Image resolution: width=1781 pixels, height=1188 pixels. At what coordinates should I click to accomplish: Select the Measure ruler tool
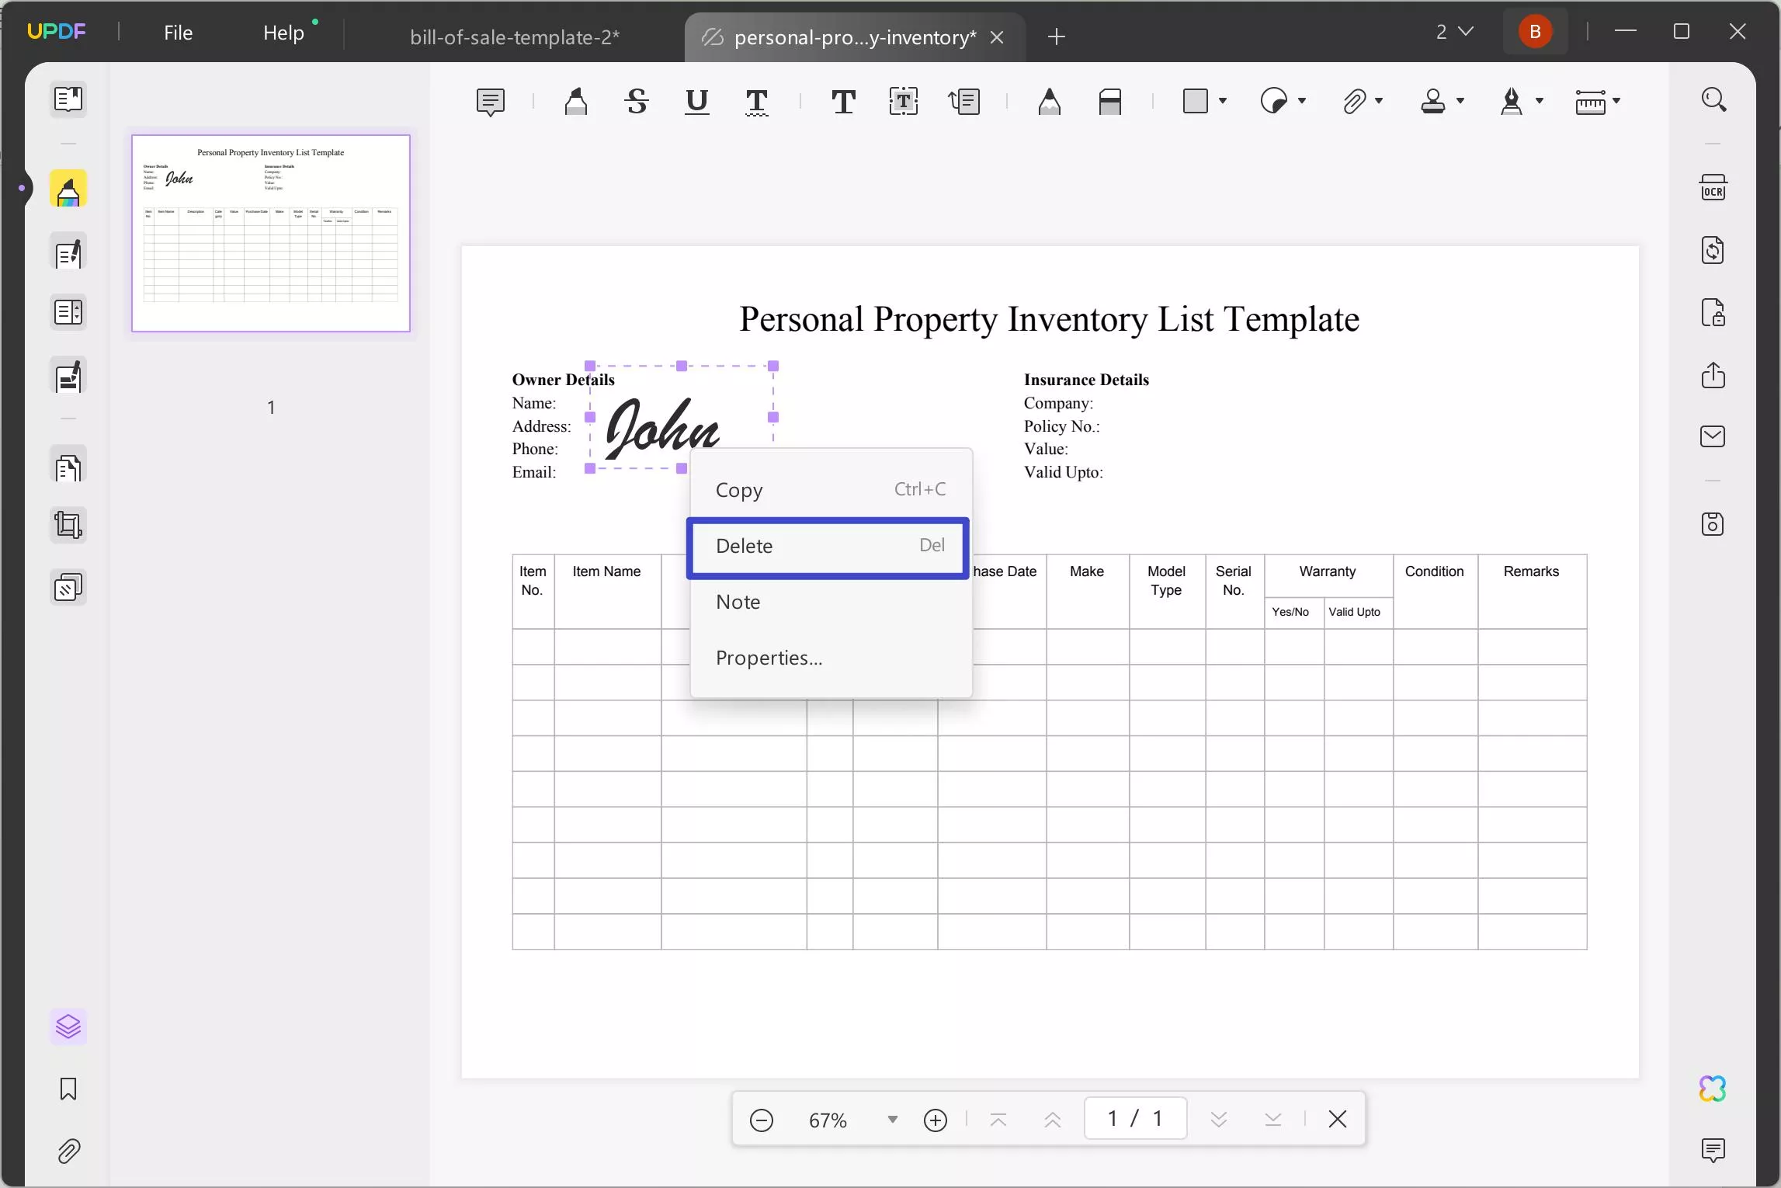coord(1590,102)
